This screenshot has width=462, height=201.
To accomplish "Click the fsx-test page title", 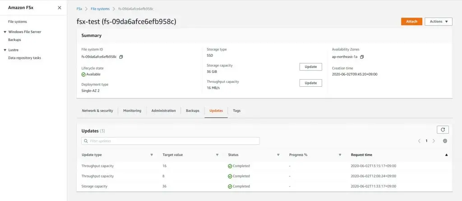I will click(x=126, y=22).
